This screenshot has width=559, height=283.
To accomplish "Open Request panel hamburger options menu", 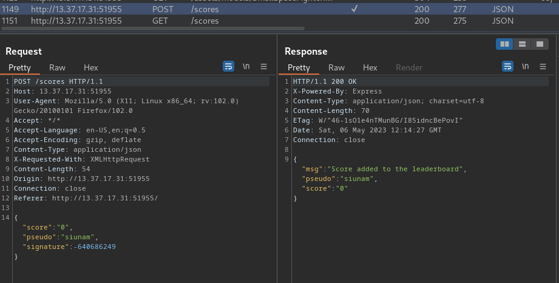I will click(x=263, y=66).
